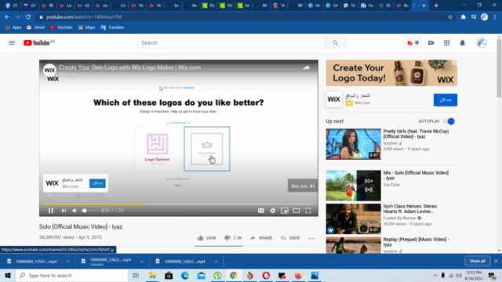Expand options for 10000000_13547 download
The image size is (502, 282).
coord(67,262)
